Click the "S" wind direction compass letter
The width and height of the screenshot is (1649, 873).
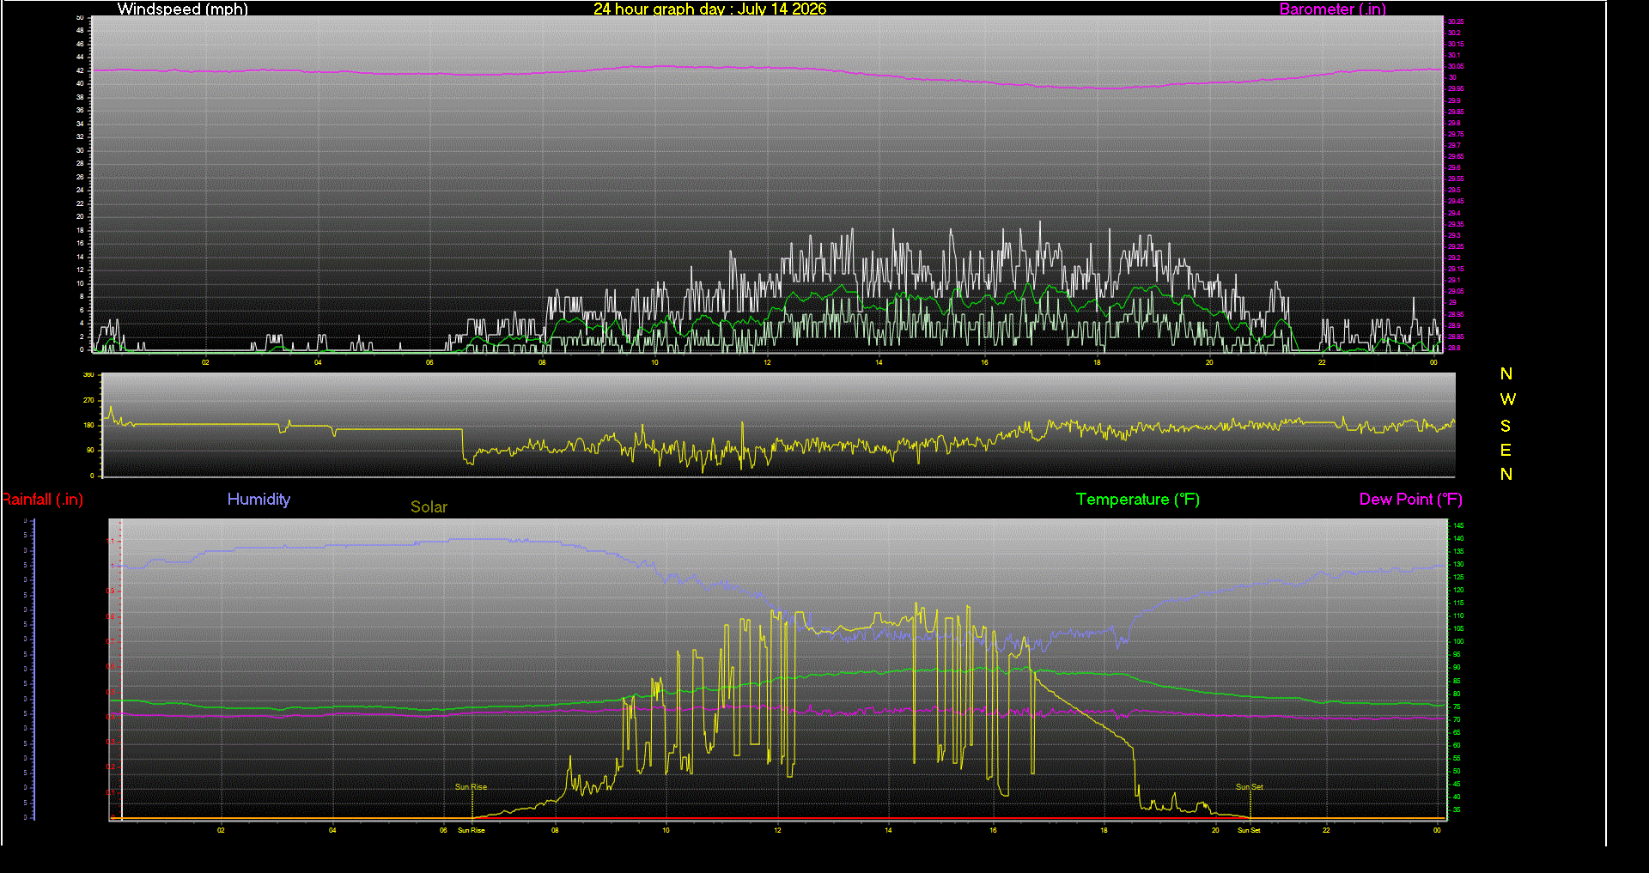click(1506, 426)
